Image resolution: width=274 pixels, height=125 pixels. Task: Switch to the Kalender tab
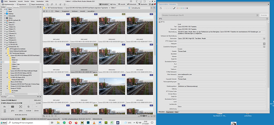tap(16, 7)
